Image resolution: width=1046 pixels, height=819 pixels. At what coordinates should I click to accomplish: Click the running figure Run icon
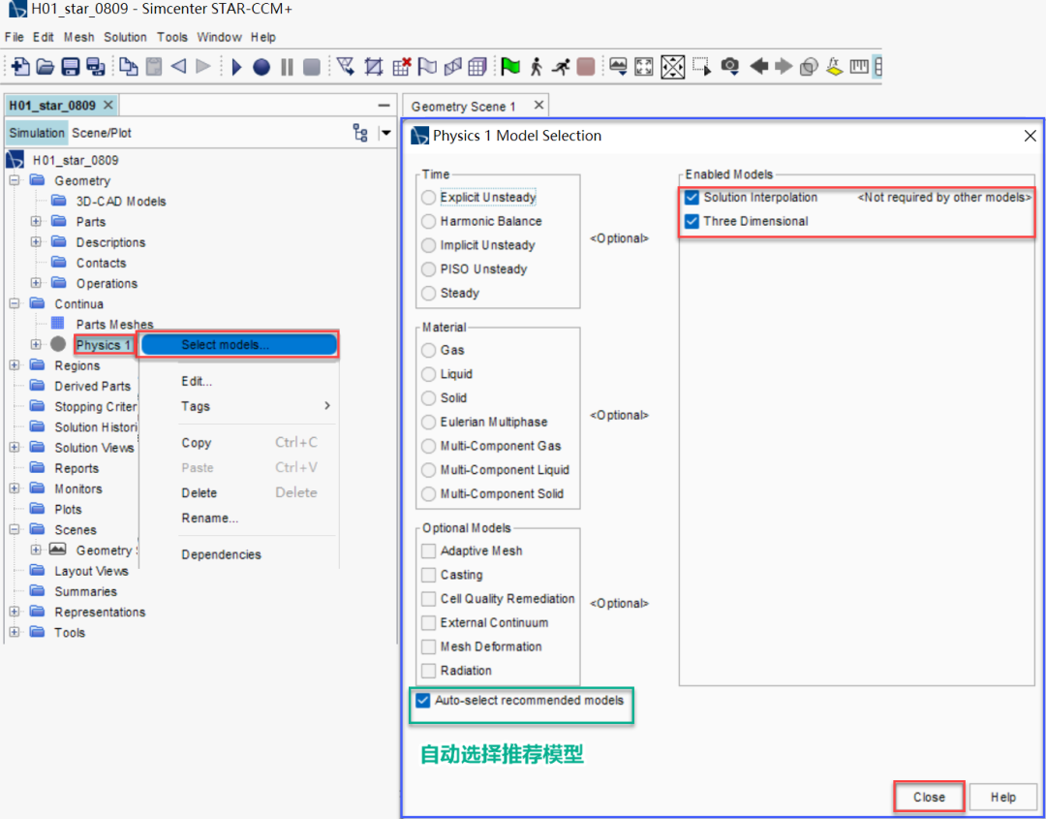coord(561,66)
